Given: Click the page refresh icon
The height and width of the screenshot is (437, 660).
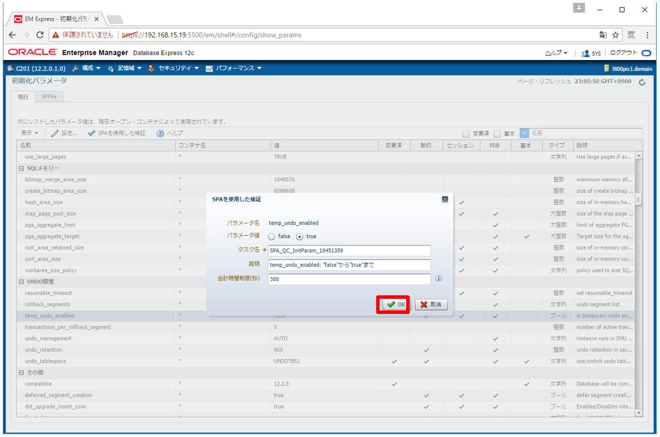Looking at the screenshot, I should coord(642,82).
